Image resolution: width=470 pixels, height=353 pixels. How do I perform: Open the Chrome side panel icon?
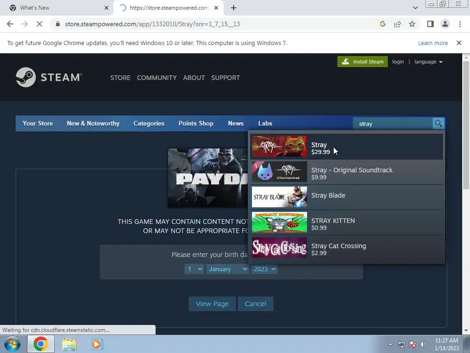pyautogui.click(x=431, y=24)
